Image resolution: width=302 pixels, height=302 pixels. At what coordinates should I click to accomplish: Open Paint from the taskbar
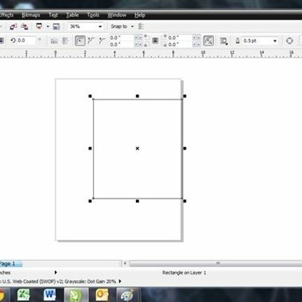(x=127, y=295)
